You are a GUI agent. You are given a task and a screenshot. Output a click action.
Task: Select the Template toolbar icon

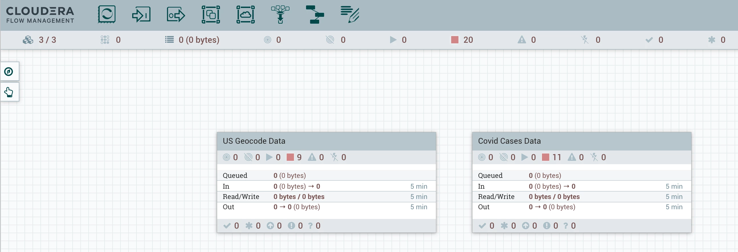pyautogui.click(x=315, y=14)
